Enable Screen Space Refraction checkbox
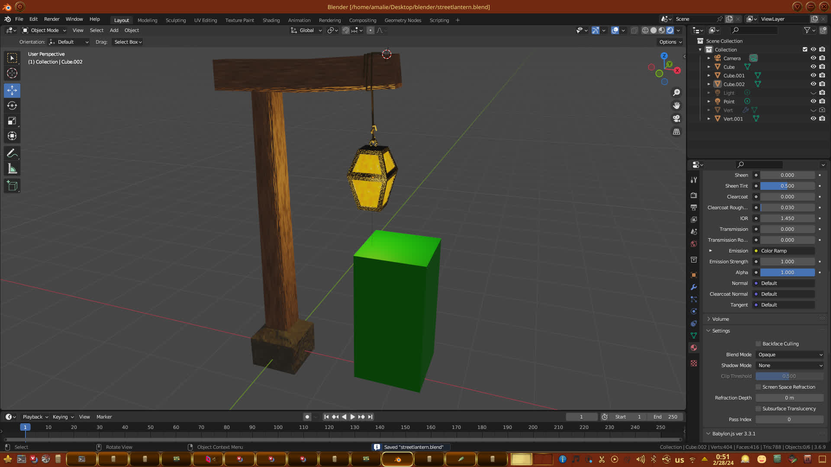This screenshot has width=831, height=467. 758,387
